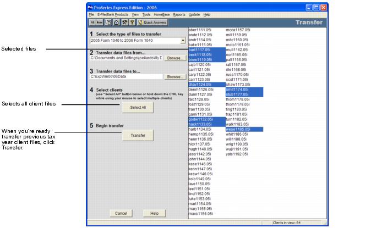The height and width of the screenshot is (228, 371).
Task: Select highlighted file batt1117.05i
Action: point(207,50)
